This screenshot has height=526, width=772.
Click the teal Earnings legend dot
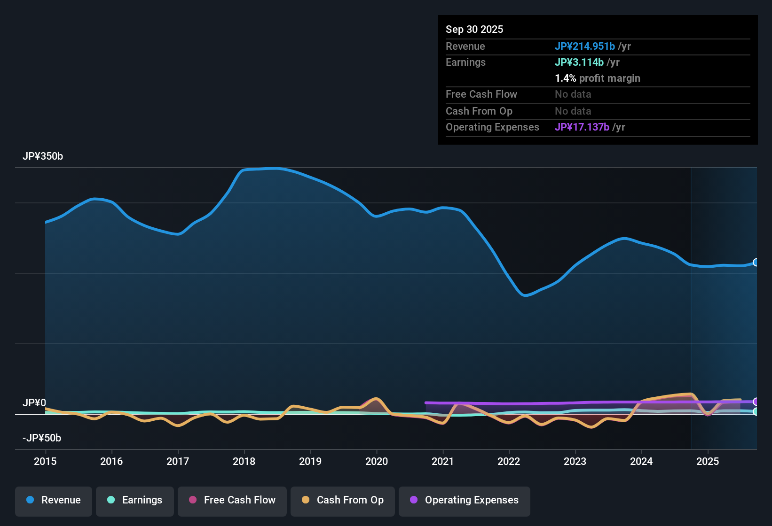tap(111, 500)
